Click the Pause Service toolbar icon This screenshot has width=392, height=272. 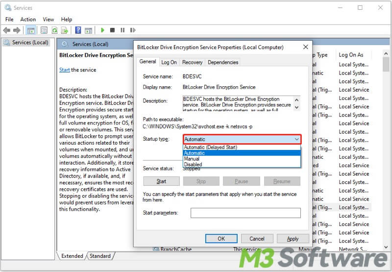122,30
